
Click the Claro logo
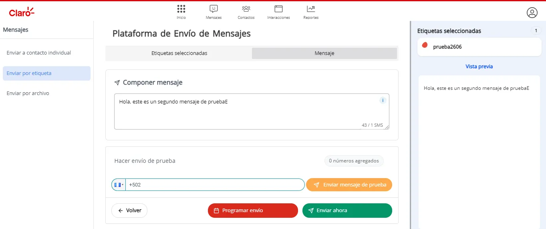[22, 12]
